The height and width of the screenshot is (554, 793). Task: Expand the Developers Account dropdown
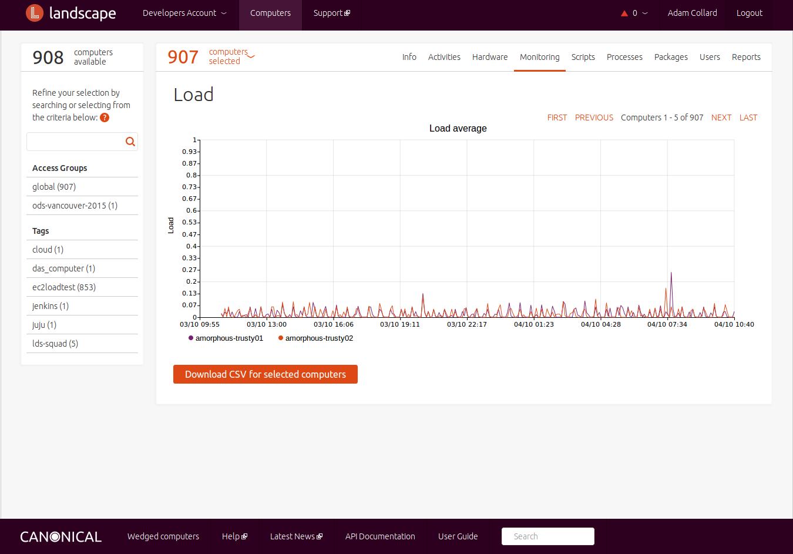[x=184, y=13]
